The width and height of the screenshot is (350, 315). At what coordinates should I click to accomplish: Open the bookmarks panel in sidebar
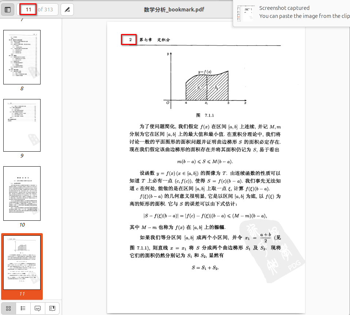[52, 308]
